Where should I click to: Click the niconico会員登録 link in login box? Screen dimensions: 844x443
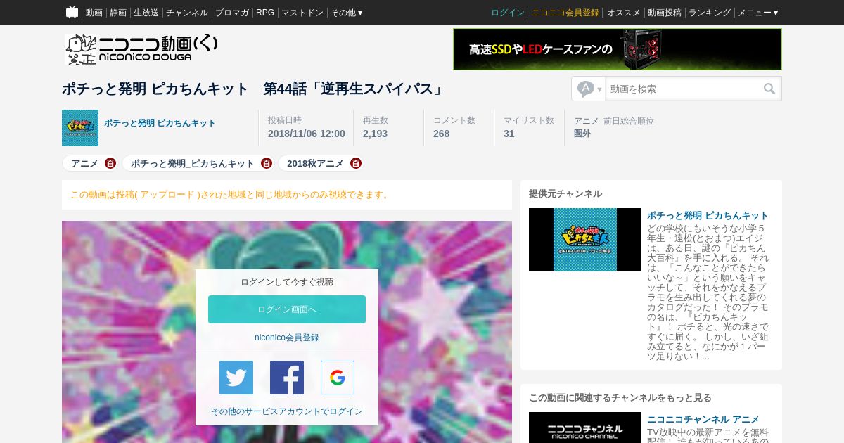(x=287, y=338)
